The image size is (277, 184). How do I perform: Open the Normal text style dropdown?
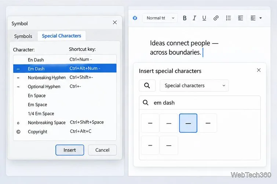[160, 18]
